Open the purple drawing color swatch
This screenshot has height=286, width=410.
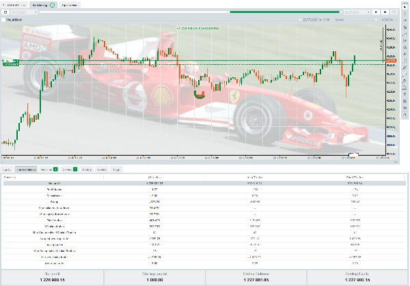pos(405,101)
